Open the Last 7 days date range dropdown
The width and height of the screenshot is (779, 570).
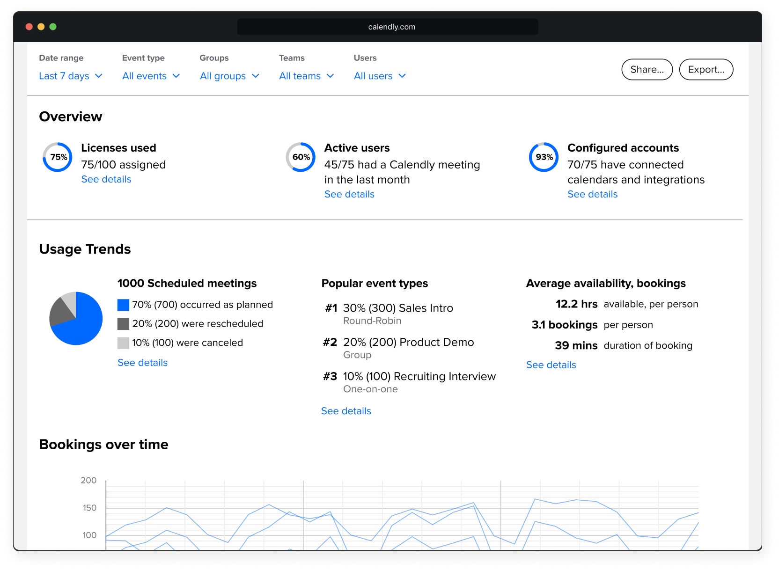(71, 76)
